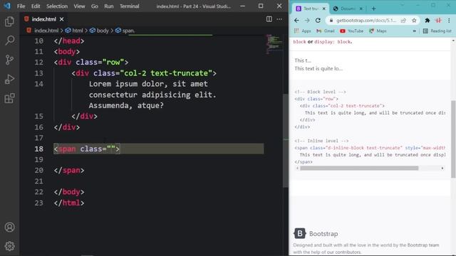Viewport: 456px width, 256px height.
Task: Click body in the breadcrumb
Action: 103,31
